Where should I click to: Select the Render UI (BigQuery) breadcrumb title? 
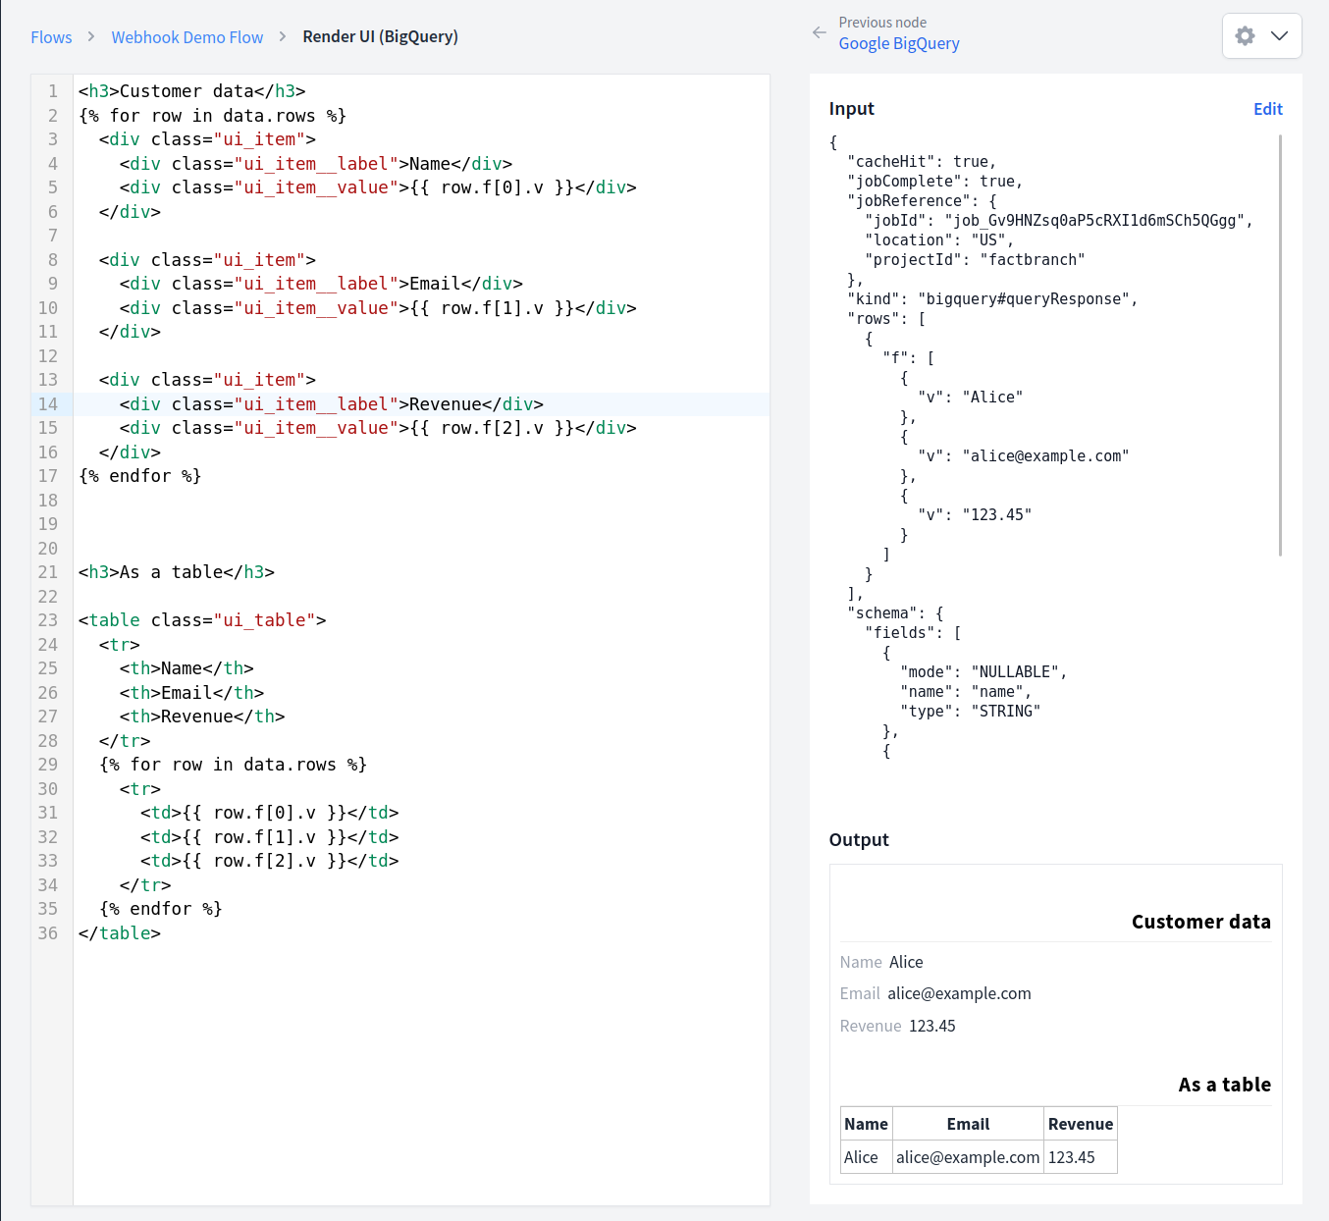point(380,36)
